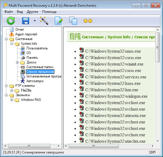Click right arrow of tree horizontal scrollbar

(x=59, y=146)
